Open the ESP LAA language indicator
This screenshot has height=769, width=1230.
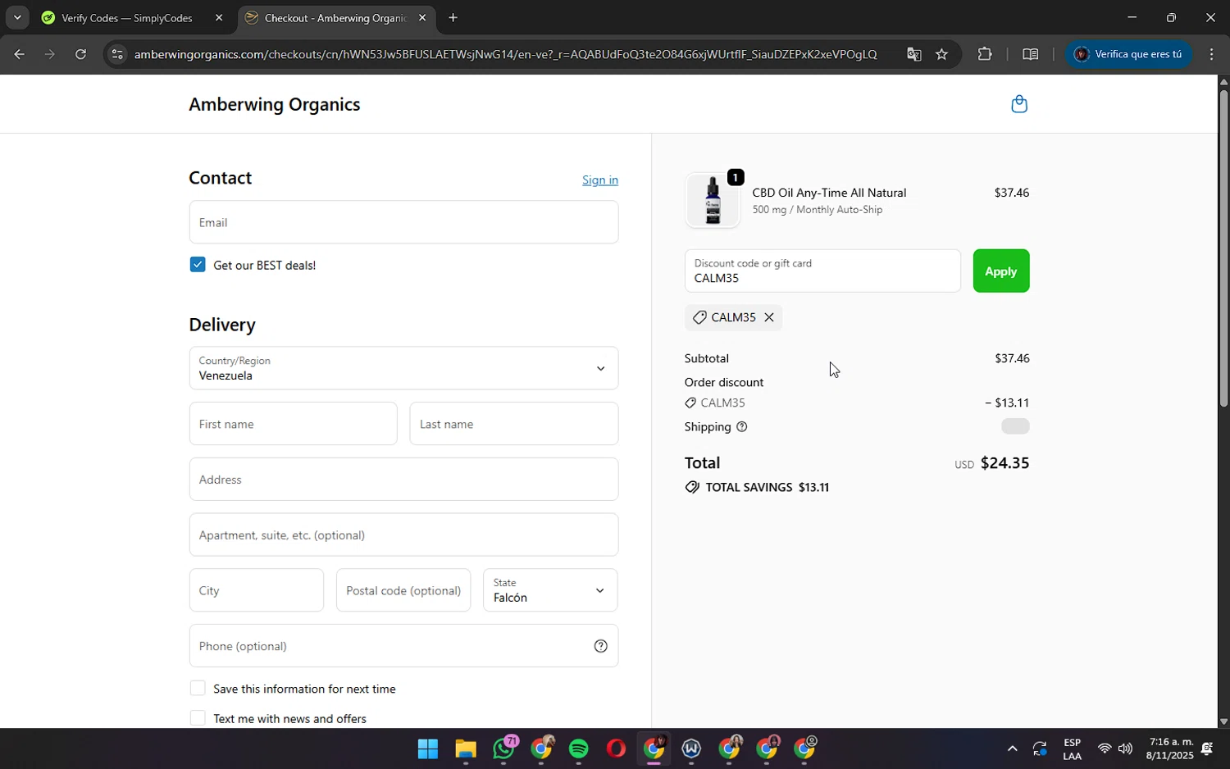(x=1072, y=749)
